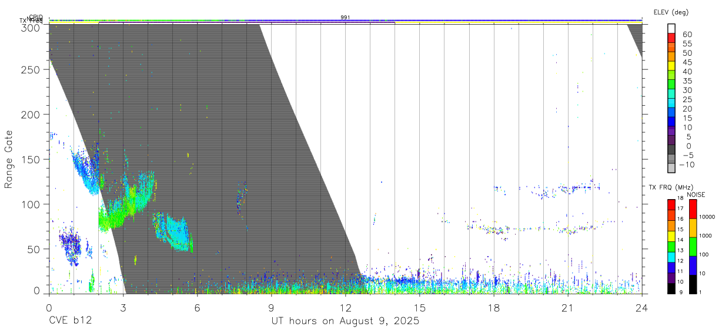Image resolution: width=722 pixels, height=333 pixels.
Task: Click the '21' UT hour tick label
Action: tap(567, 308)
